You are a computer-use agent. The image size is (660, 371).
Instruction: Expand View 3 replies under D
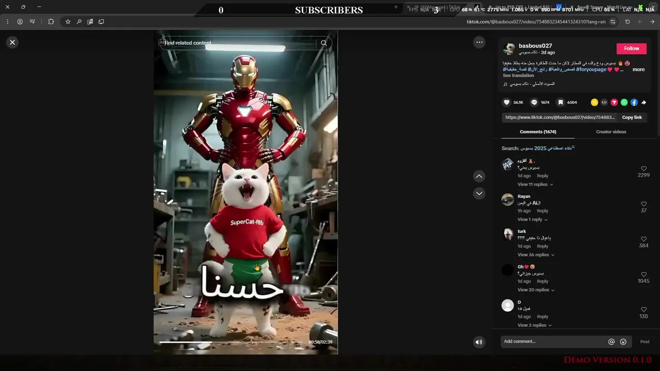coord(535,325)
